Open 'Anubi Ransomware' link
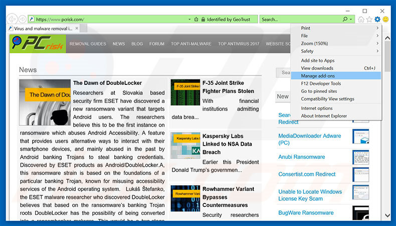Screen dimensions: 396x226 [302, 157]
